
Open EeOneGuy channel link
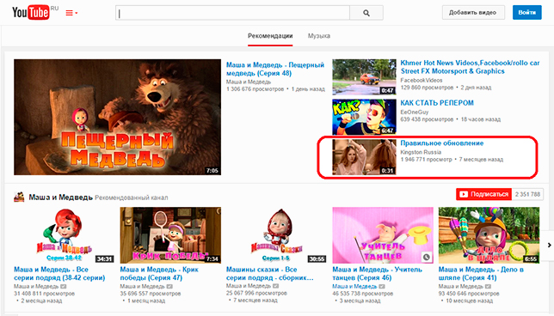click(414, 112)
